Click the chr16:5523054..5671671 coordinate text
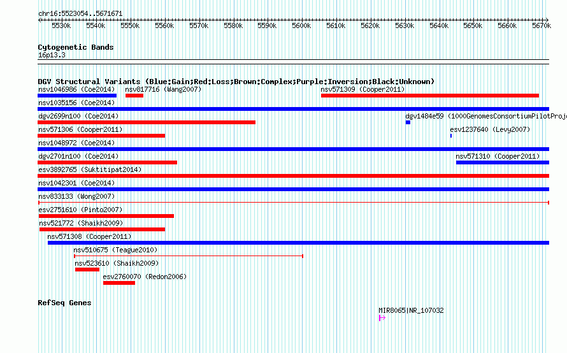567x353 pixels. click(80, 14)
